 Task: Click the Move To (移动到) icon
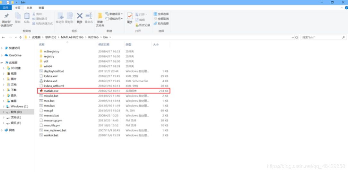(60, 16)
